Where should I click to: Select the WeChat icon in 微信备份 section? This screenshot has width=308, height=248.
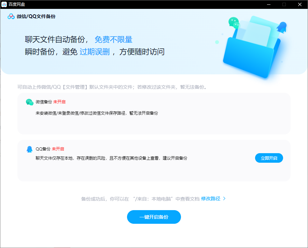pos(30,101)
